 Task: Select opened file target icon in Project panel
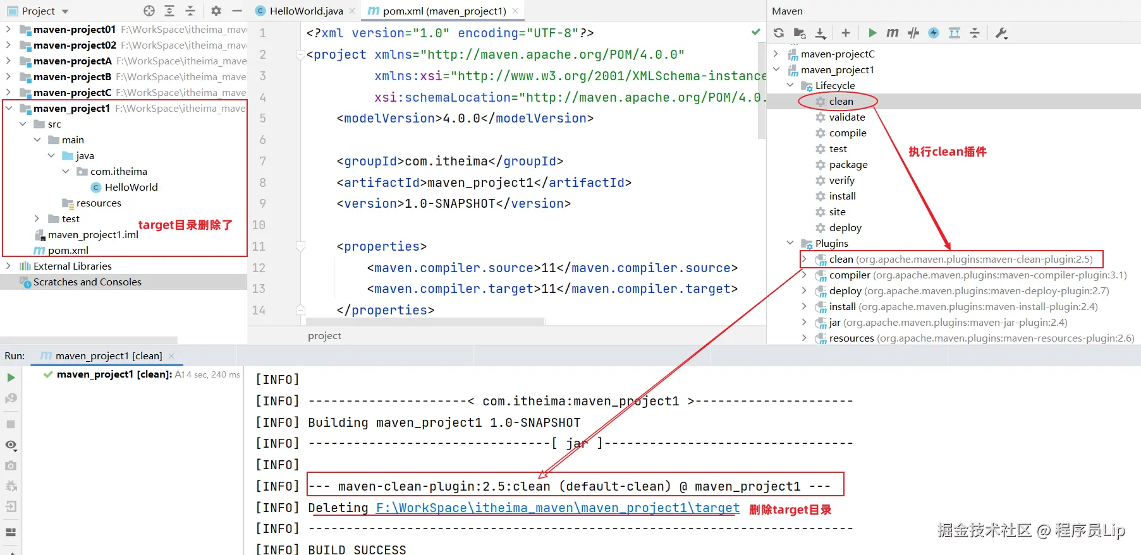tap(149, 11)
